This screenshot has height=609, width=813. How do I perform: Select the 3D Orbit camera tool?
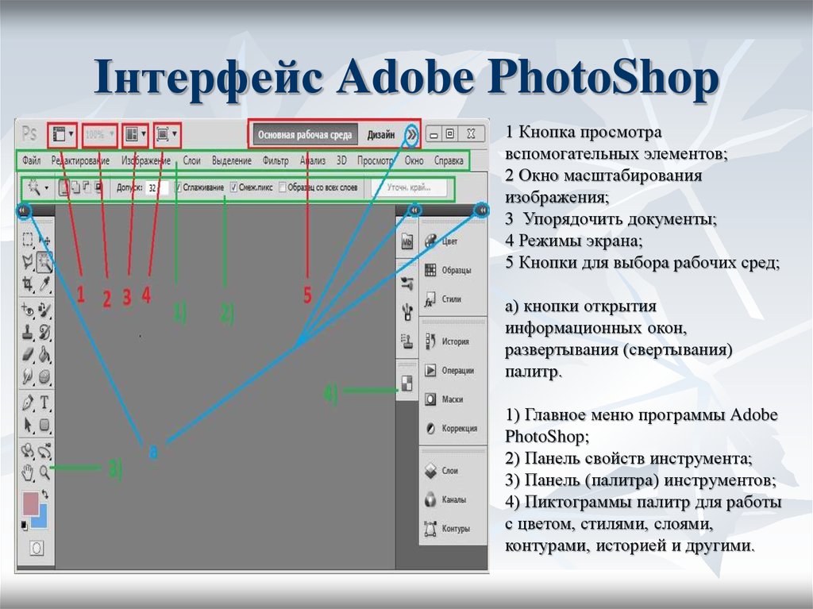click(45, 451)
